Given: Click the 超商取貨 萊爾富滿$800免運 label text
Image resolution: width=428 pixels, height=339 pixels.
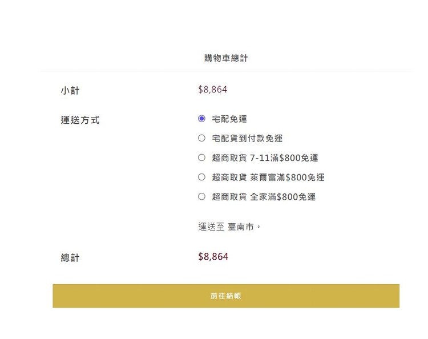Looking at the screenshot, I should tap(268, 177).
